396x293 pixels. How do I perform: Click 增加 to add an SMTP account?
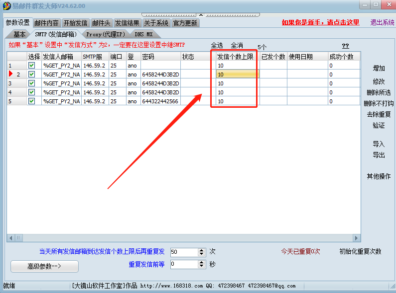click(379, 69)
